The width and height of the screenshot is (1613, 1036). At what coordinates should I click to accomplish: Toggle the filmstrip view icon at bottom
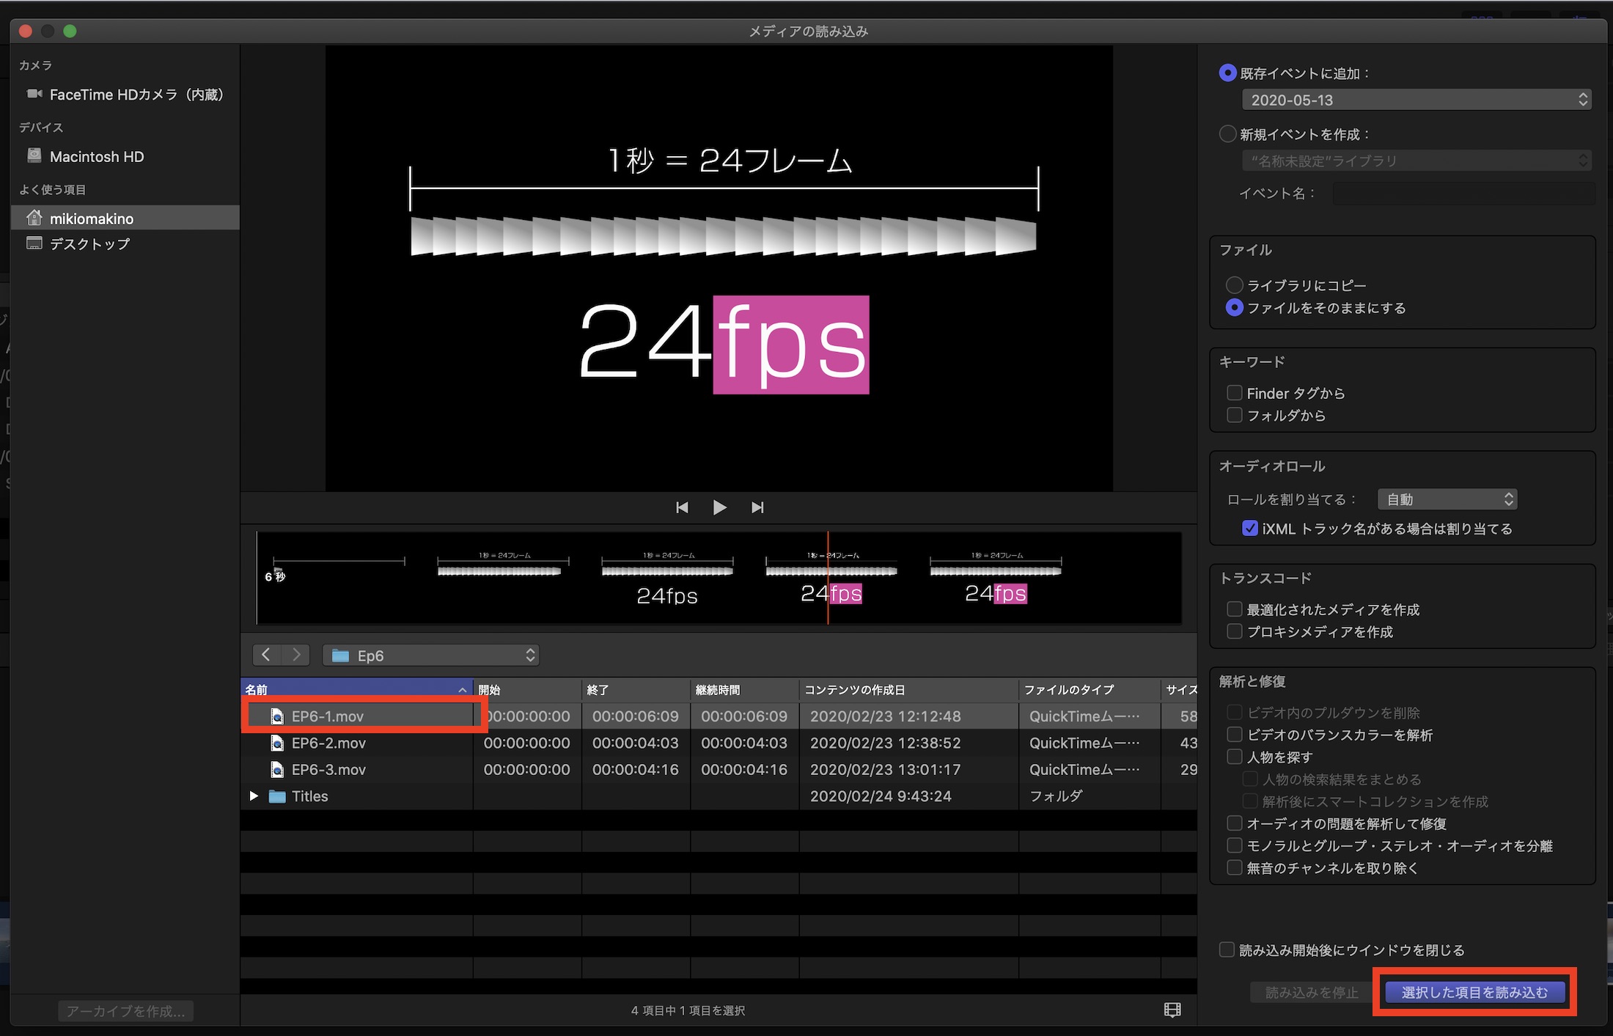[x=1172, y=1010]
